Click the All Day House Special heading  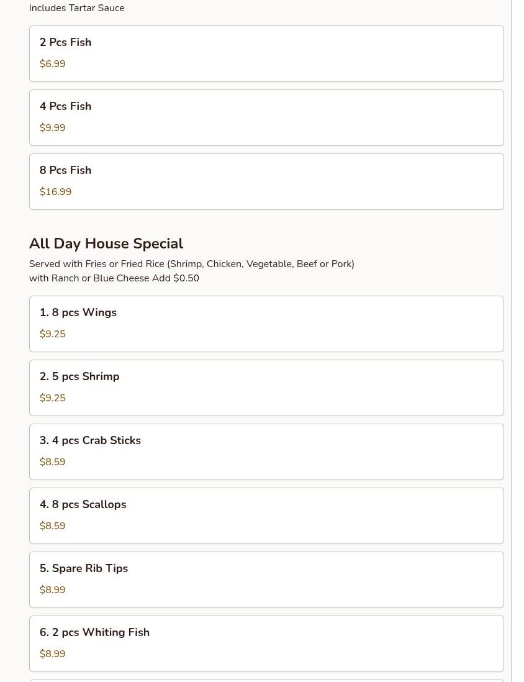pos(106,243)
